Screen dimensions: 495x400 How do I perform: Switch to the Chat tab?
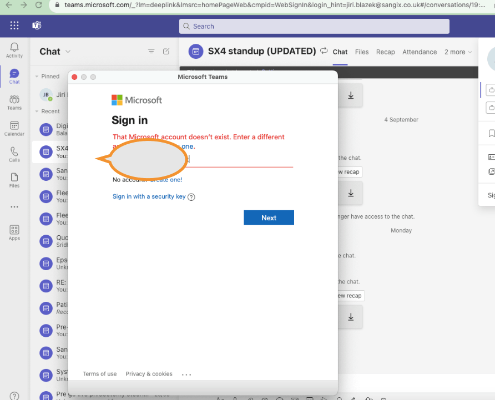[340, 52]
